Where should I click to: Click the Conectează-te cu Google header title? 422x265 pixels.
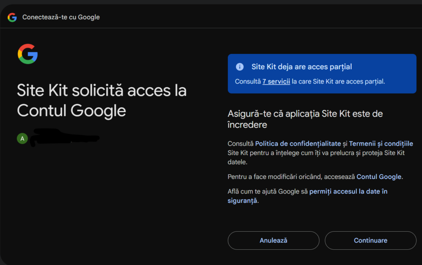[x=61, y=17]
